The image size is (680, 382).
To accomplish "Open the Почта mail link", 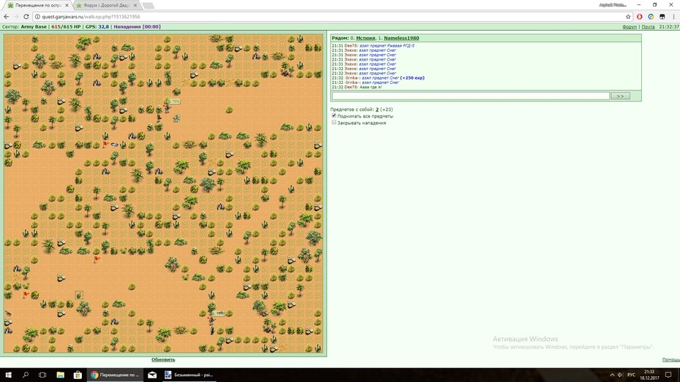I will tap(648, 27).
